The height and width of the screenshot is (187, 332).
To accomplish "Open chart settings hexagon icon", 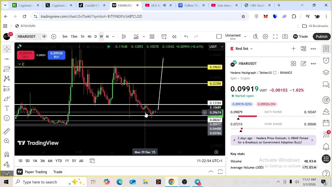I will [x=265, y=37].
